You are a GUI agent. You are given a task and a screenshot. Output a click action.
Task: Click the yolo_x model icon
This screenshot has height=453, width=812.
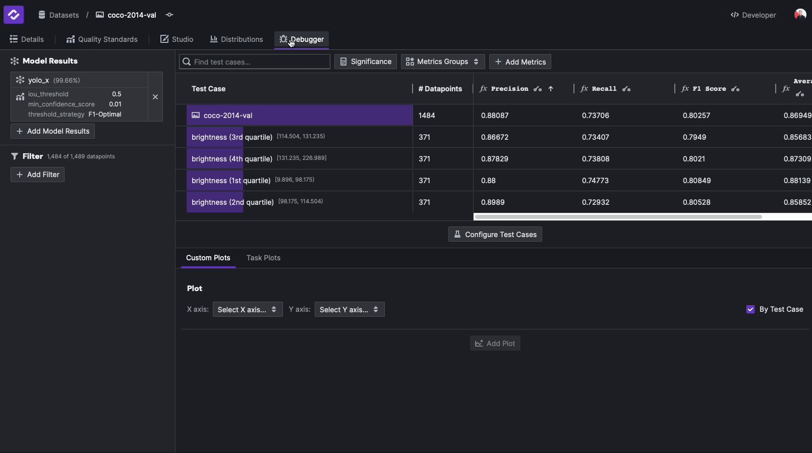tap(20, 80)
